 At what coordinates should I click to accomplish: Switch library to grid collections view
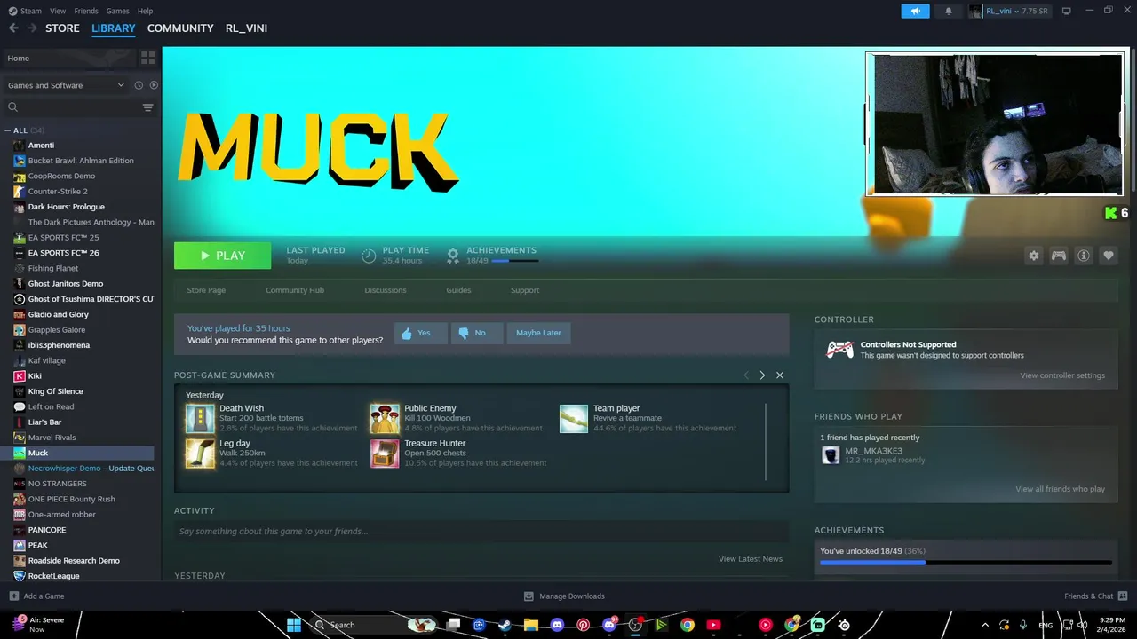click(x=147, y=58)
